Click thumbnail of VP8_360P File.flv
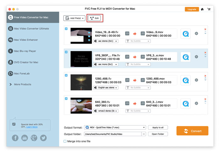The image size is (220, 154). pos(81,59)
